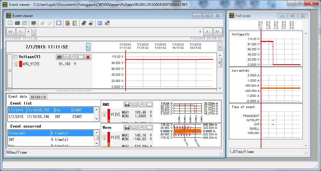Click the time axis left chevron button
The height and width of the screenshot is (171, 321).
(x=88, y=47)
